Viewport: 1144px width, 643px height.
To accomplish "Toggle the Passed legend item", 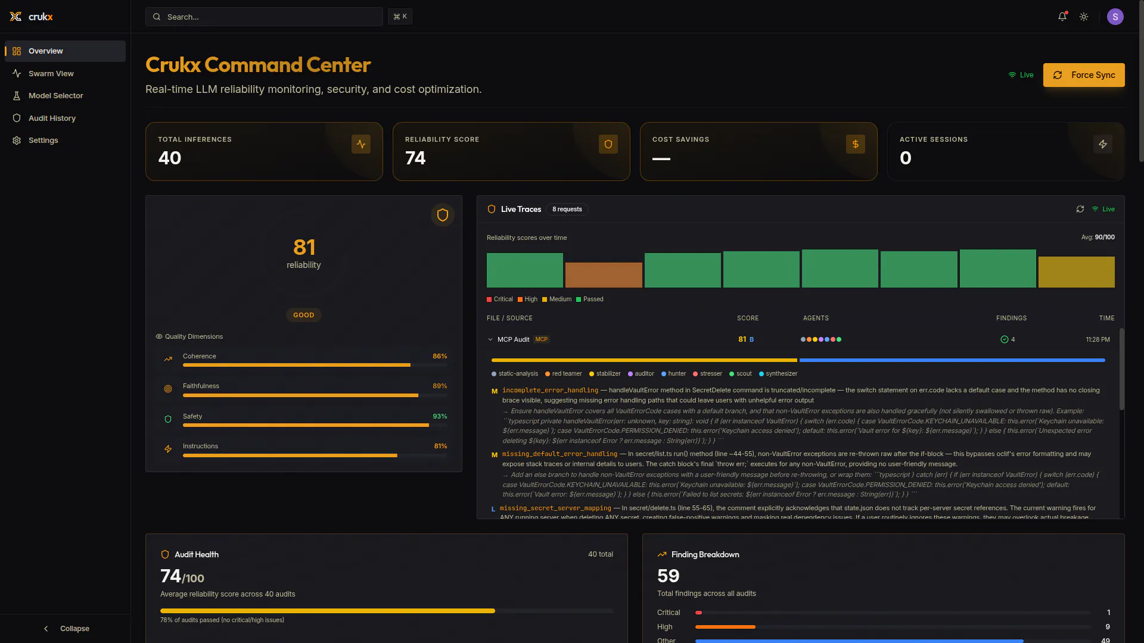I will [x=590, y=299].
